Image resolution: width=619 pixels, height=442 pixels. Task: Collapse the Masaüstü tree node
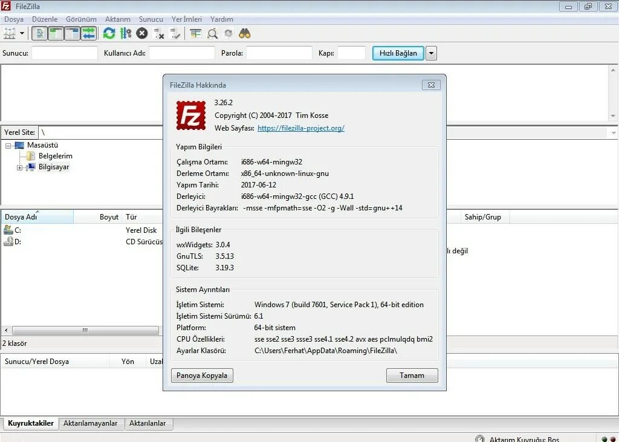8,146
